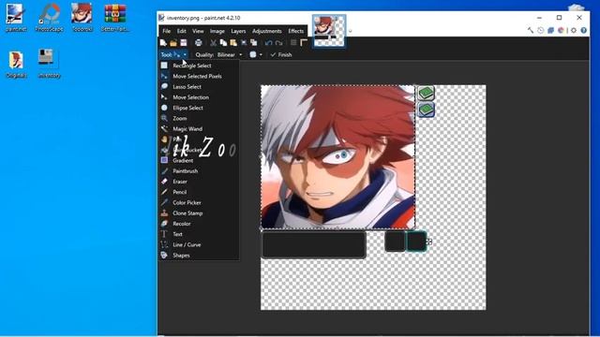Toggle the Colors window wheel icon

click(x=561, y=30)
